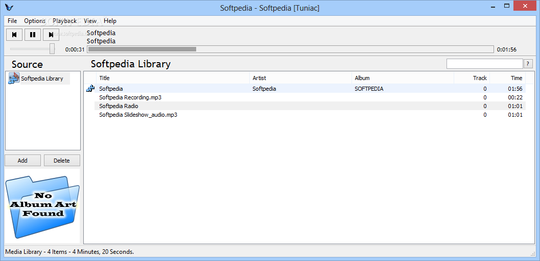Click the volume slider handle
The image size is (540, 261).
[x=52, y=48]
